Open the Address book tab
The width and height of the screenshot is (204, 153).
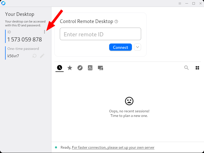click(x=90, y=68)
